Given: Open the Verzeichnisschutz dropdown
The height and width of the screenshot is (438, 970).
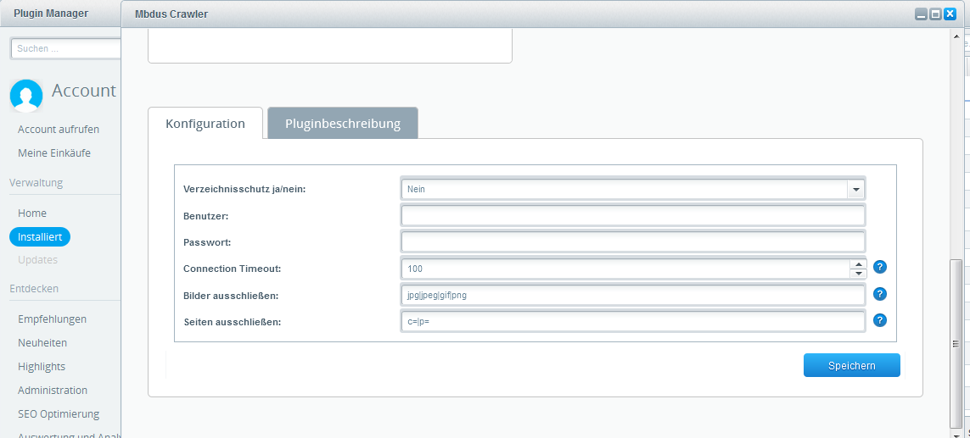Looking at the screenshot, I should [855, 189].
